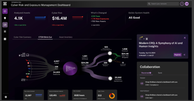The image size is (194, 101).
Task: Open the shield icon in the left sidebar
Action: click(5, 18)
